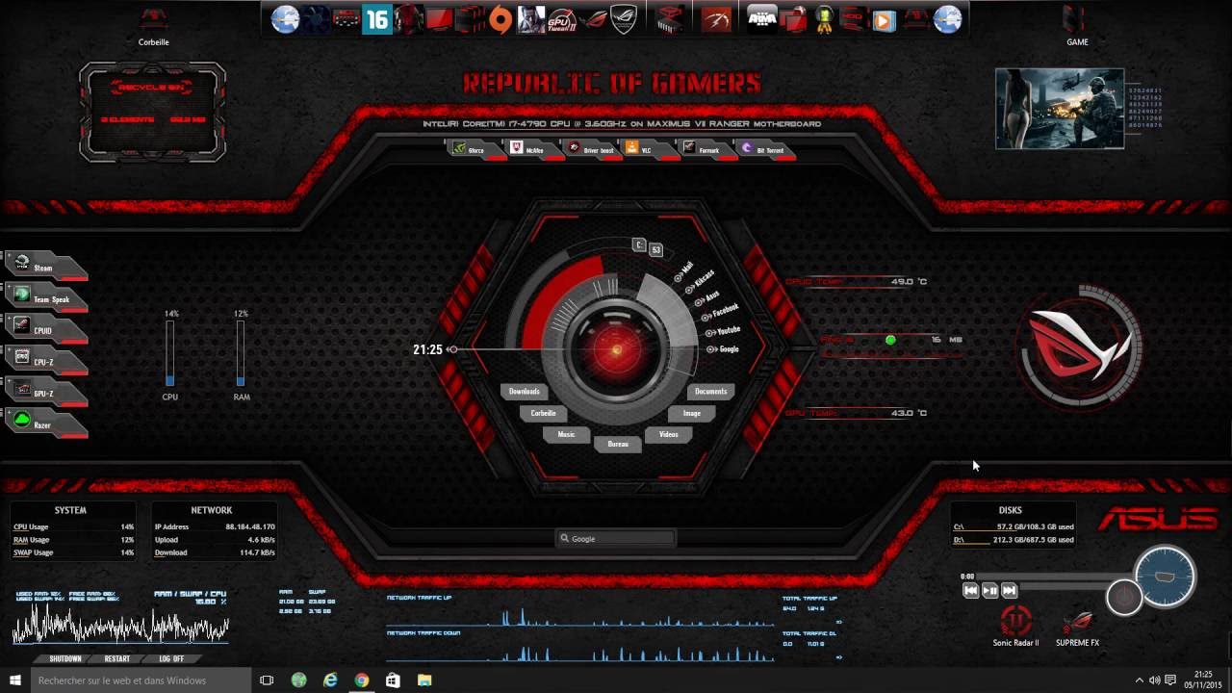This screenshot has width=1232, height=693.
Task: Open the Downloads folder button
Action: click(x=525, y=391)
